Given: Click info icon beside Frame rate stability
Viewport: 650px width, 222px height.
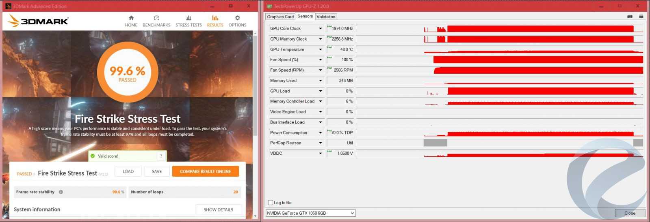Looking at the screenshot, I should (x=61, y=192).
